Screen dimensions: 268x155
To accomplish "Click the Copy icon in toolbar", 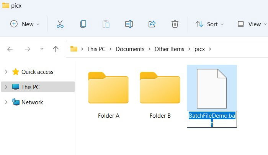I will click(x=83, y=24).
